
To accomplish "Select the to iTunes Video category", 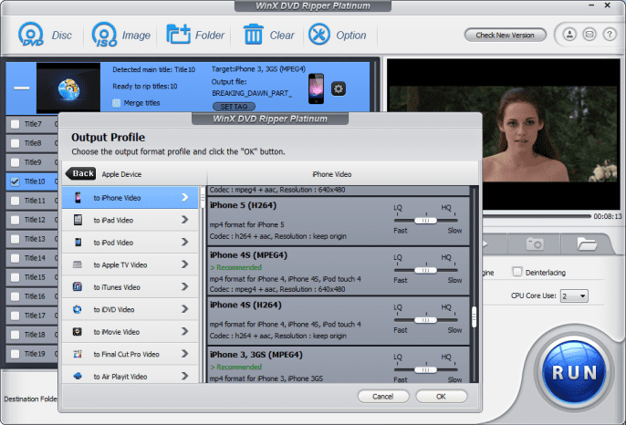I will pos(130,287).
